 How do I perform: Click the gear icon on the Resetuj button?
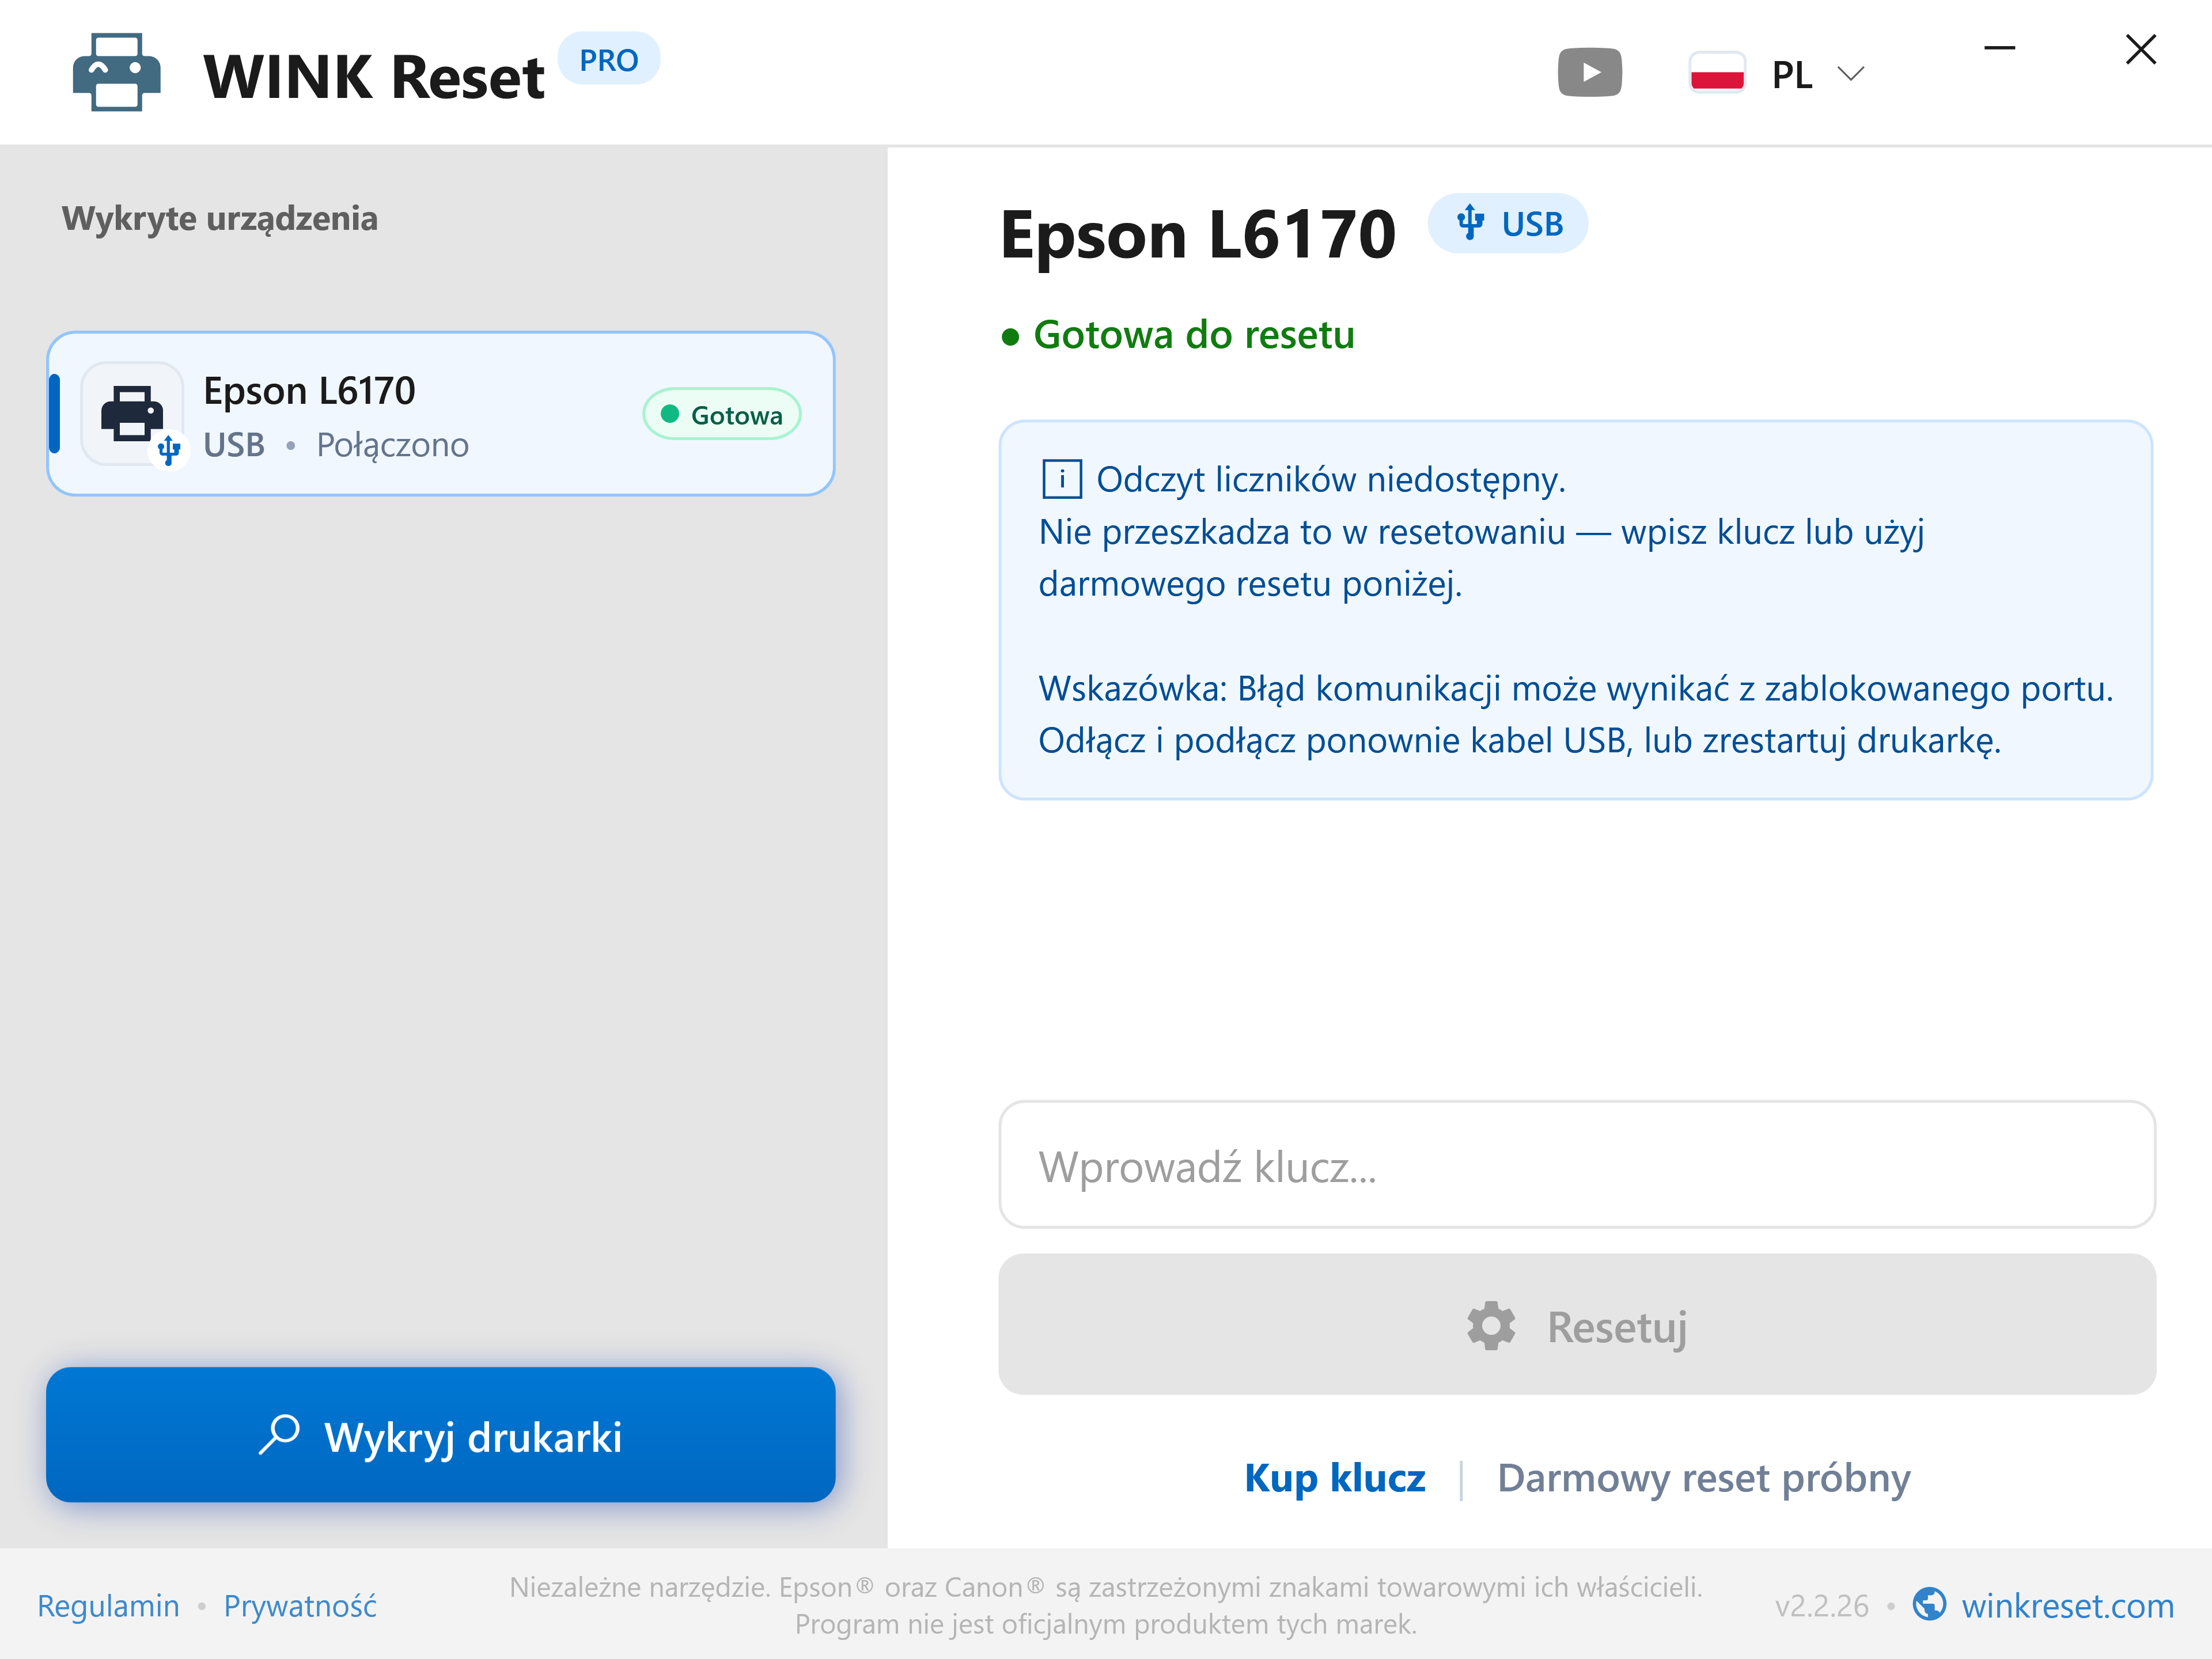(x=1491, y=1326)
